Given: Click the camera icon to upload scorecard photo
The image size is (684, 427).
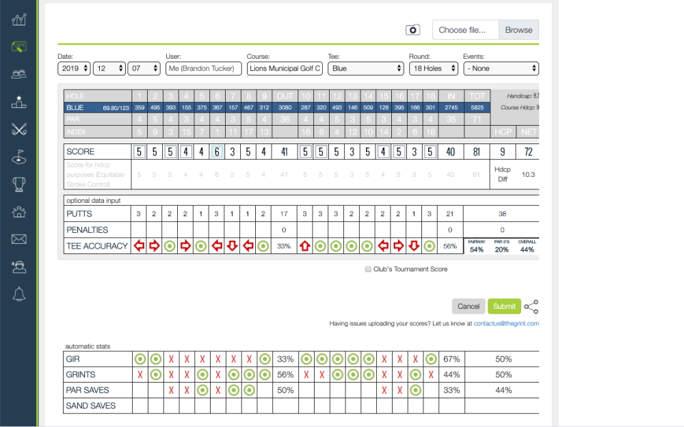Looking at the screenshot, I should click(x=412, y=30).
